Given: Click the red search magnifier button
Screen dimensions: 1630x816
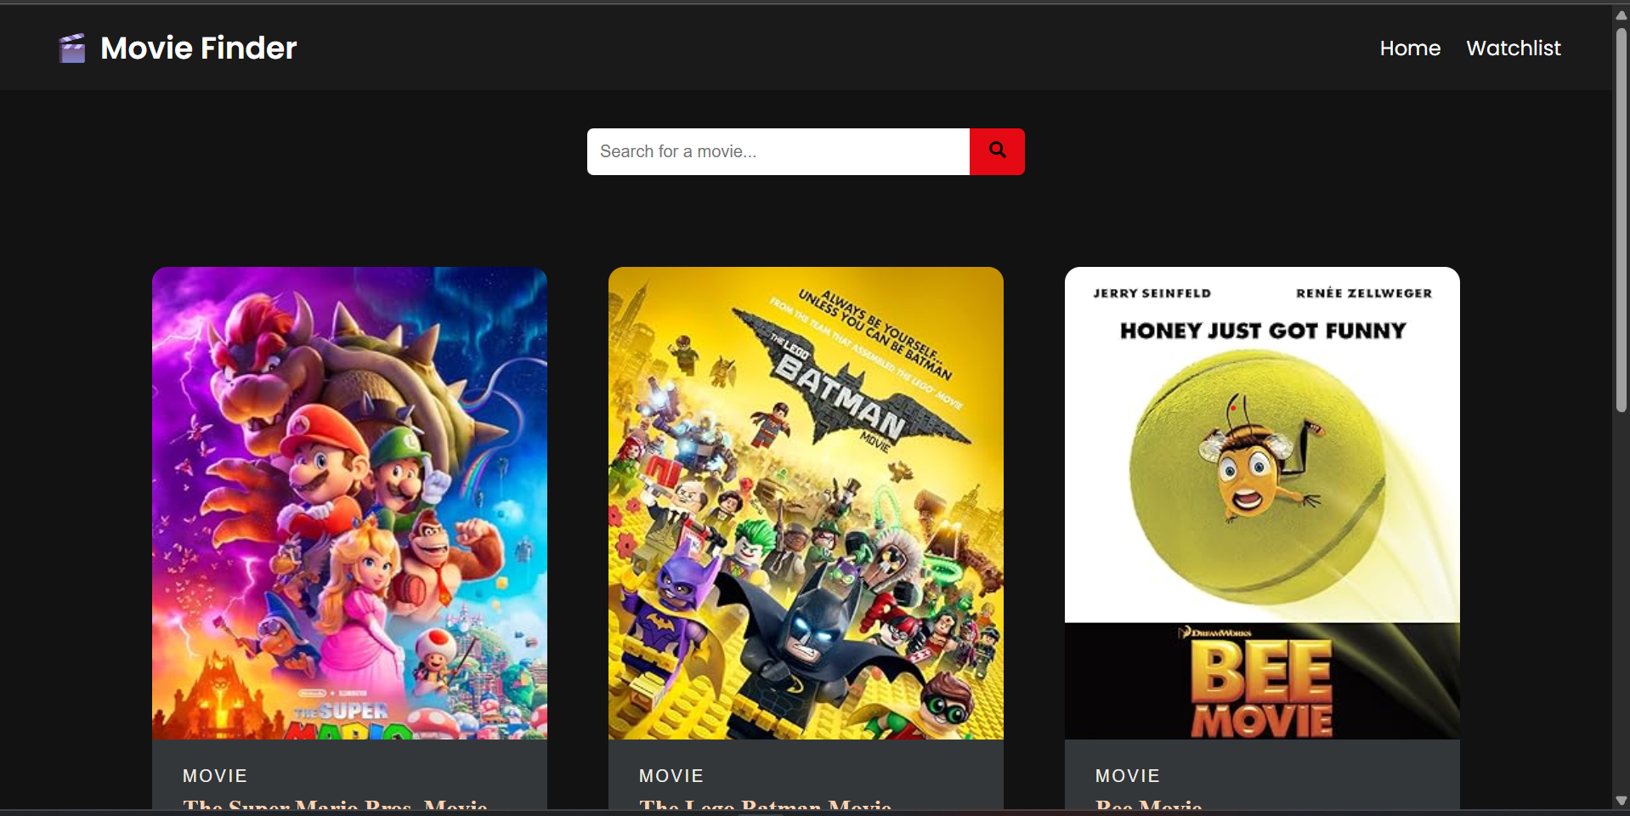Looking at the screenshot, I should [x=997, y=151].
